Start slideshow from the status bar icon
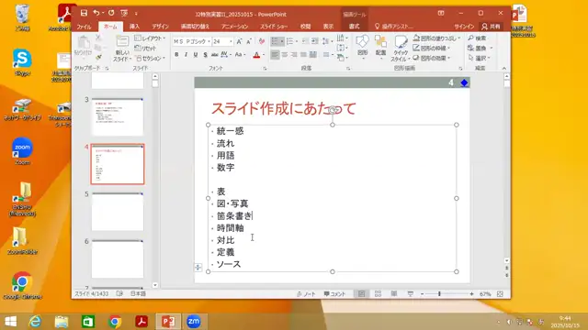This screenshot has height=330, width=588. (x=411, y=294)
